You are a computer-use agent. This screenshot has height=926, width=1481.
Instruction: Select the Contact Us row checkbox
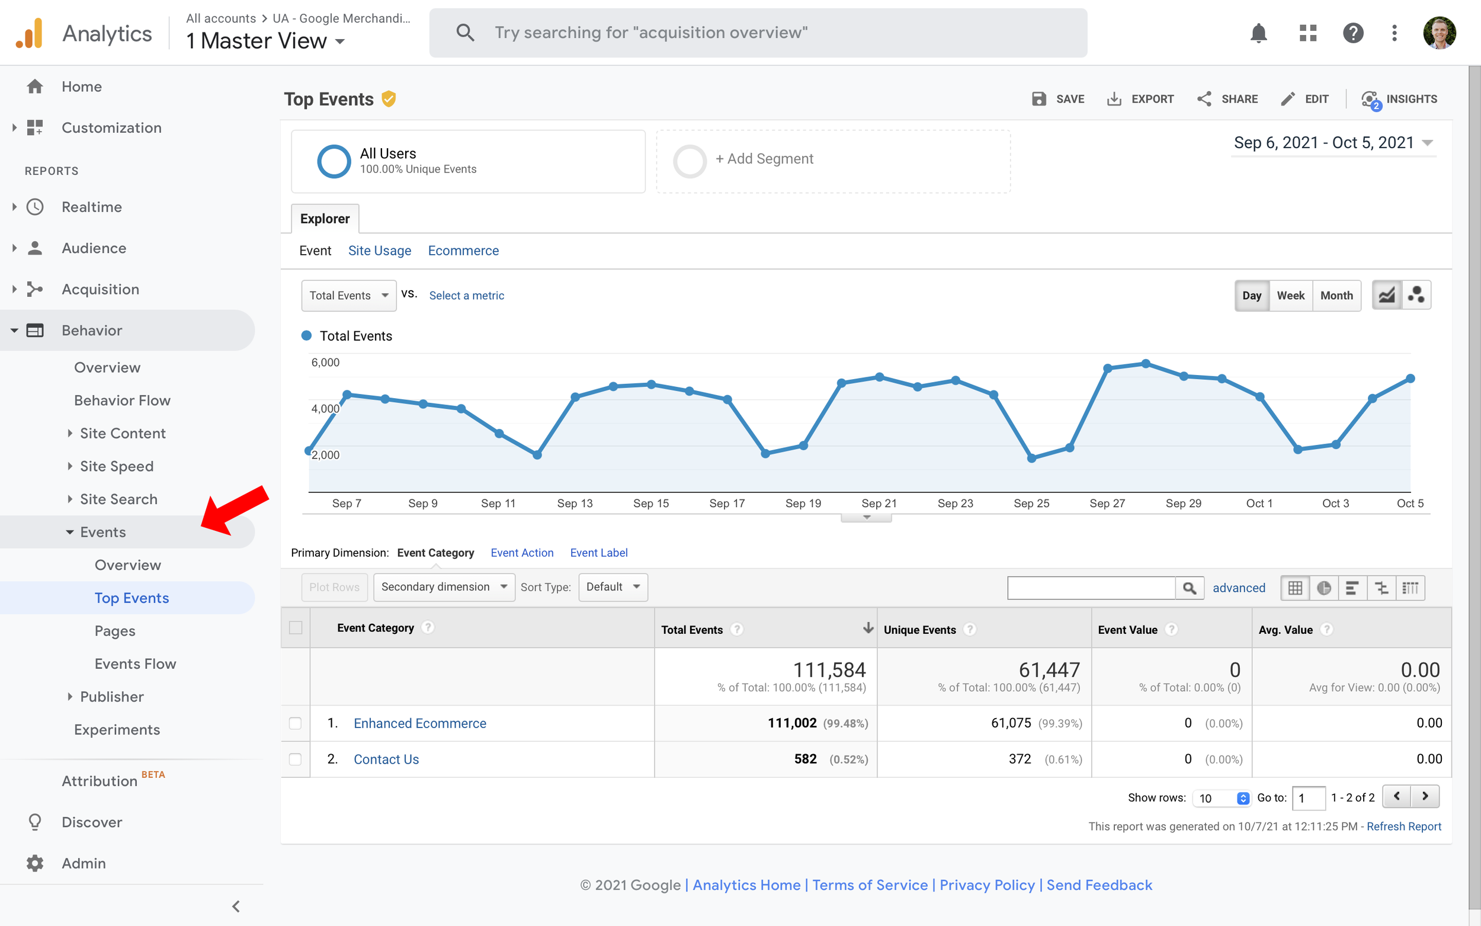coord(296,759)
